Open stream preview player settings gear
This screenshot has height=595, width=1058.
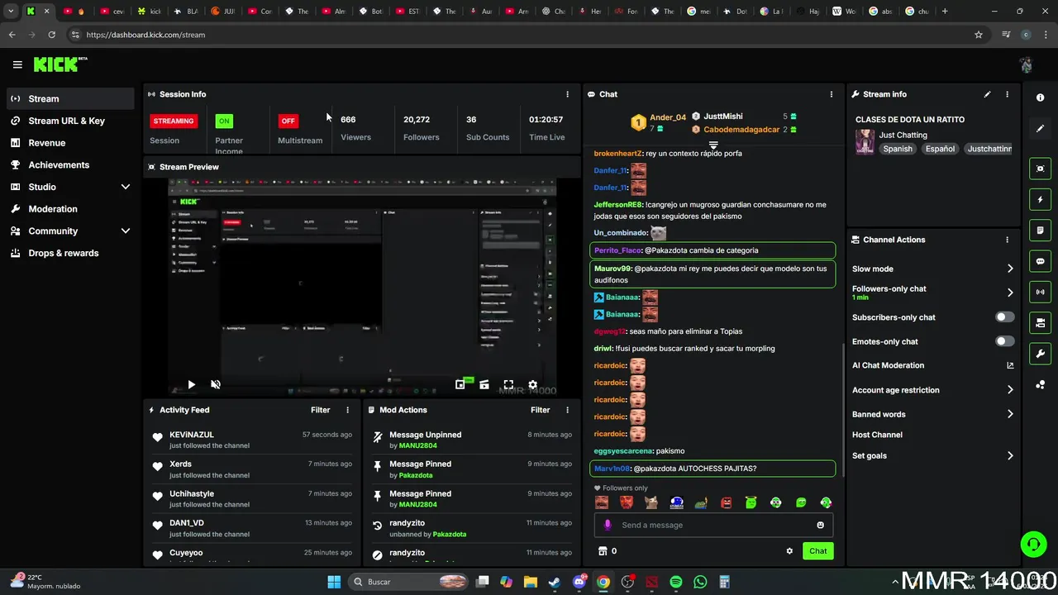(x=532, y=384)
